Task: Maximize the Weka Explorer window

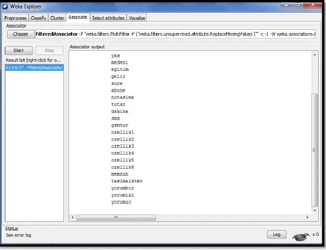Action: 298,4
